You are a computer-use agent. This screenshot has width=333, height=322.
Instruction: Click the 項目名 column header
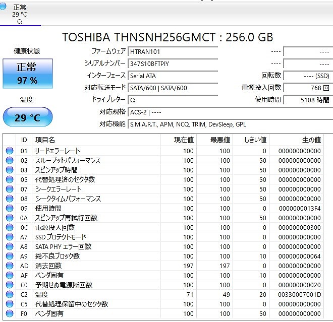[x=45, y=140]
